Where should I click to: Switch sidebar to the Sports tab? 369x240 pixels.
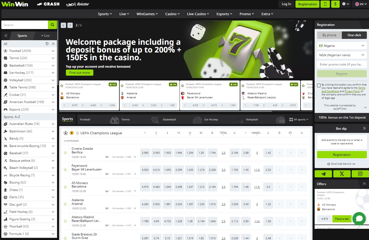tap(22, 35)
